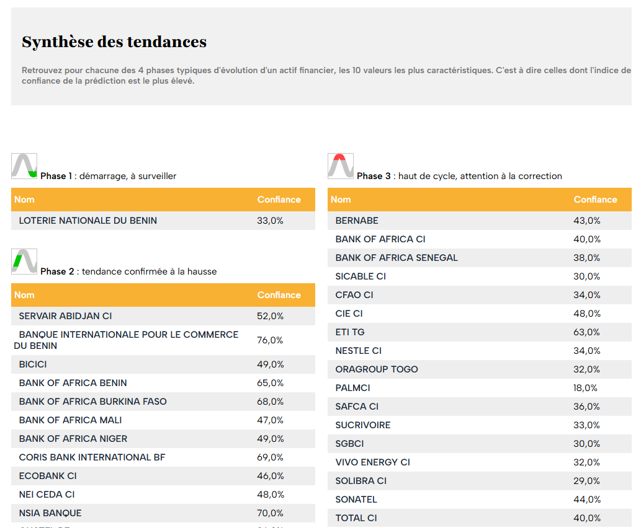Select NESTLE CI row
The image size is (641, 528).
480,351
